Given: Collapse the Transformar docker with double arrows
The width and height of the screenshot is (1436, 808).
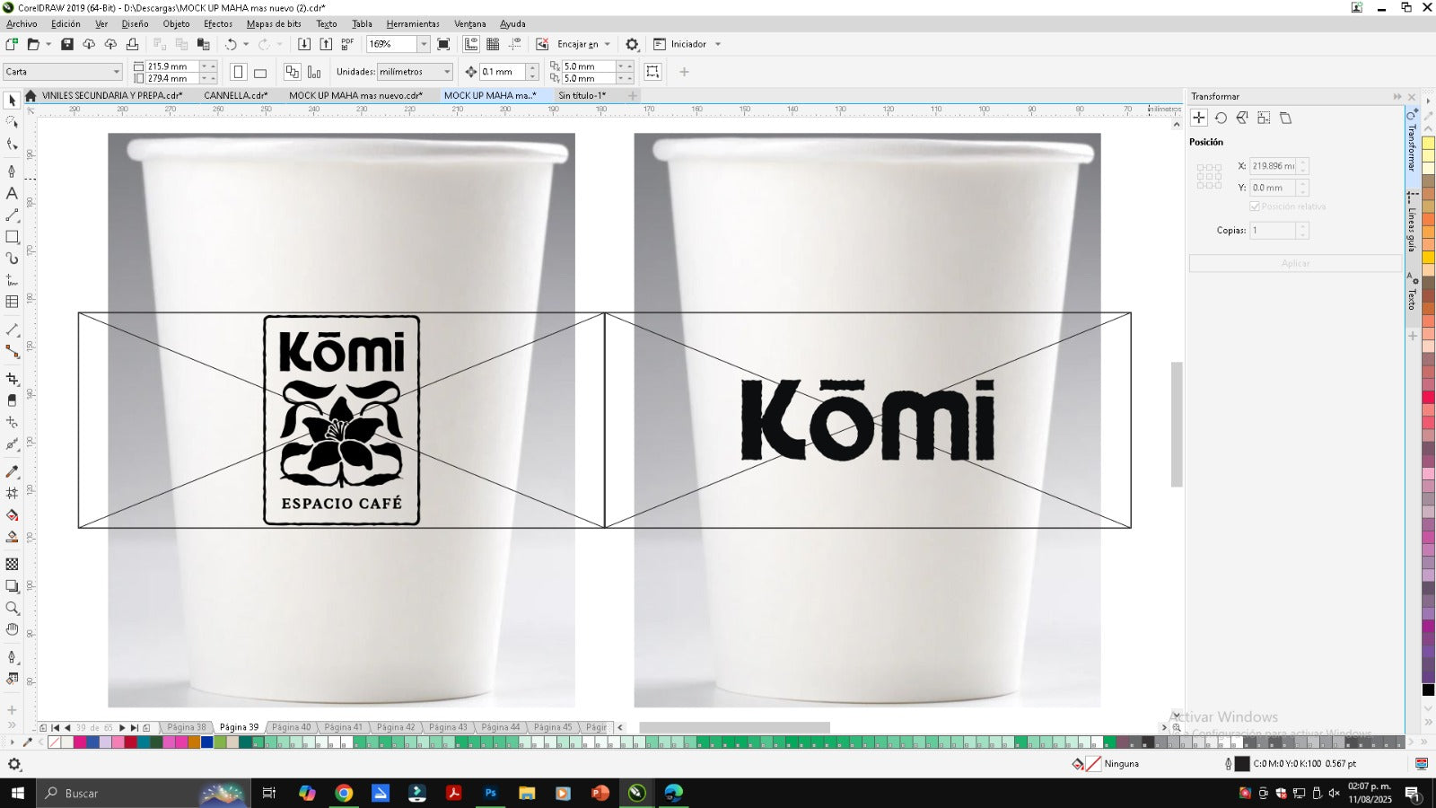Looking at the screenshot, I should pyautogui.click(x=1397, y=96).
